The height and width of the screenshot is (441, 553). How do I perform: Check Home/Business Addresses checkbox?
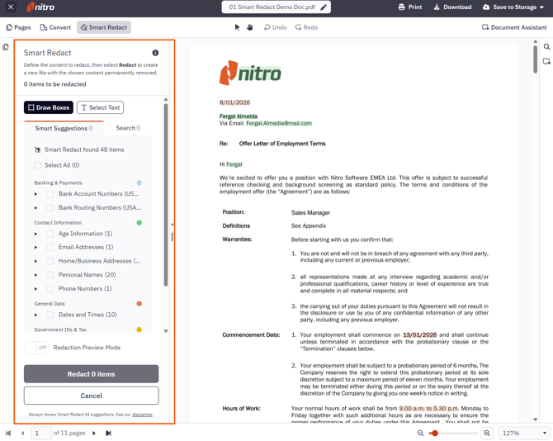(50, 261)
